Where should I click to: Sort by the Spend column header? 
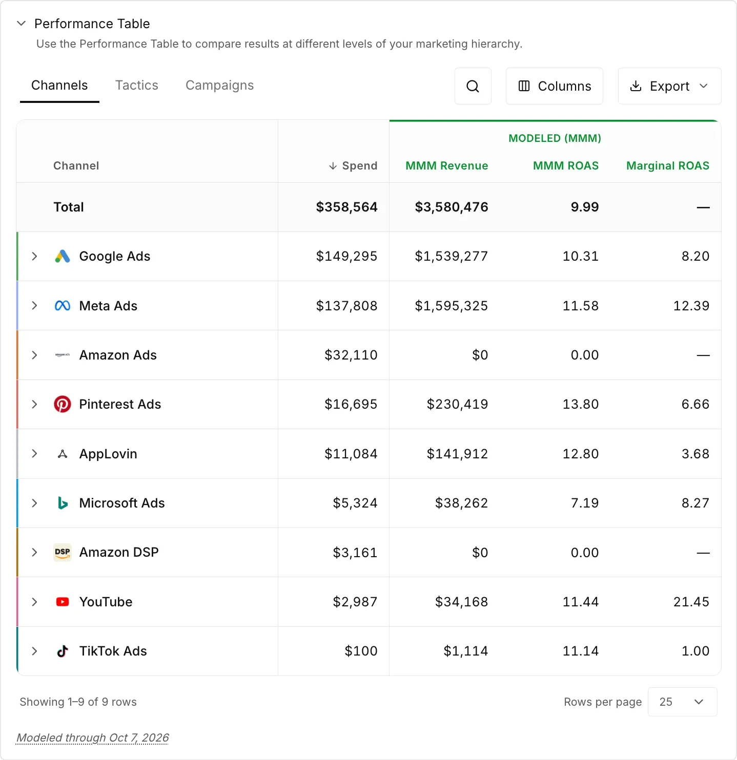353,166
